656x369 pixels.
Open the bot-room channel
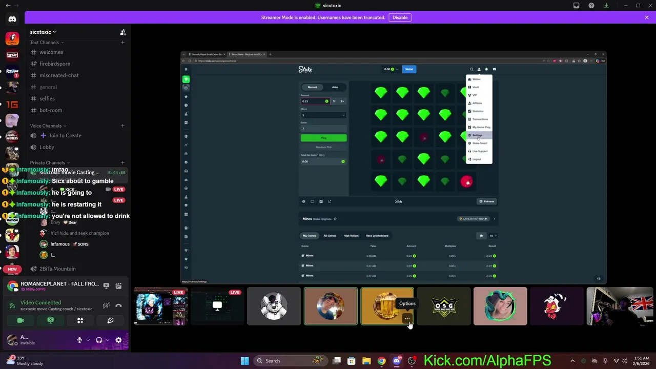(x=51, y=110)
